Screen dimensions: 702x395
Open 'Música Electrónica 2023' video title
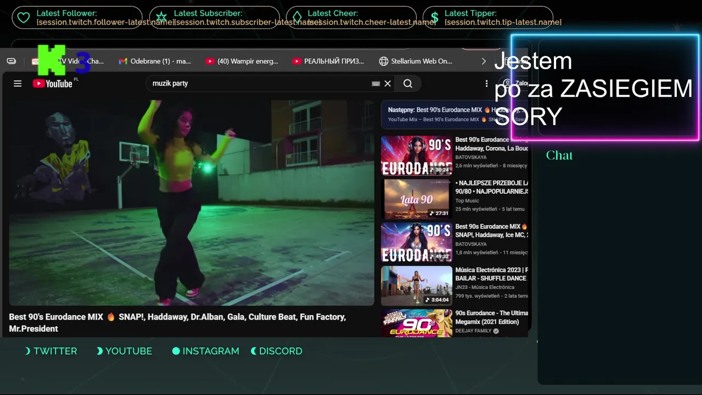[491, 274]
